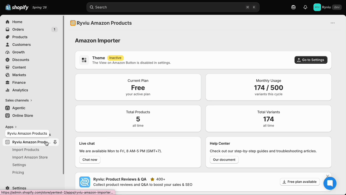346x195 pixels.
Task: Open the Ryviu dev store switcher
Action: [327, 7]
